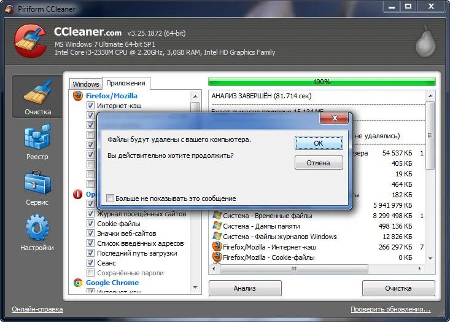Open the Реестр registry section
Viewport: 450px width, 322px height.
(37, 142)
